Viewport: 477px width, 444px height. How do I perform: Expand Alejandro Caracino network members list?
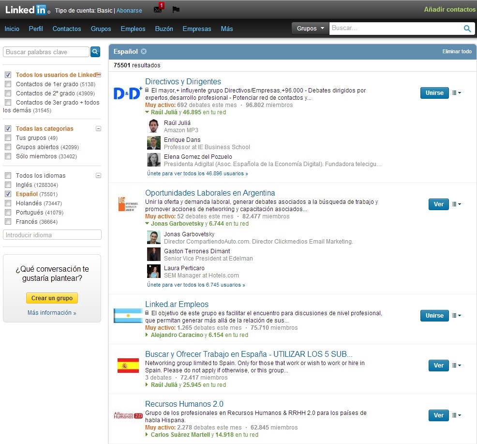pyautogui.click(x=147, y=335)
